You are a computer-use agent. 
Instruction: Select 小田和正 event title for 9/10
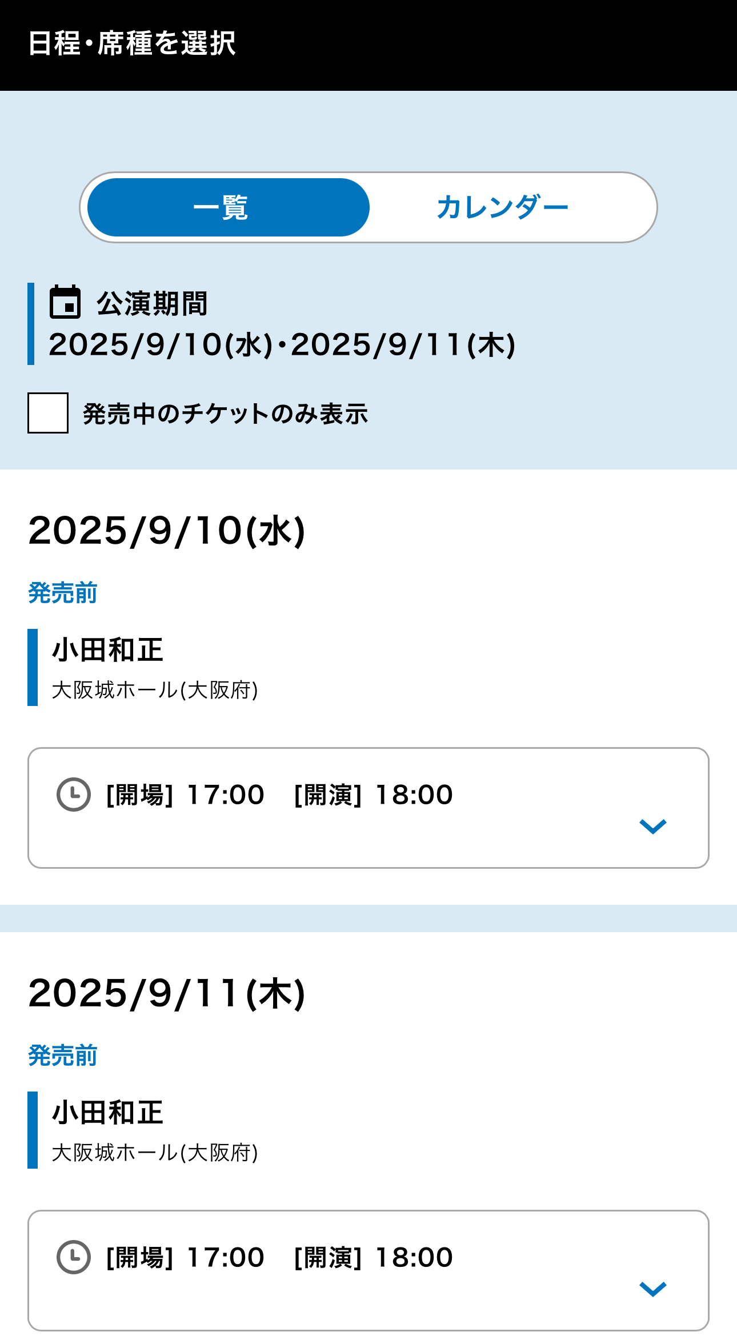[x=107, y=650]
